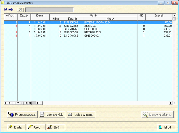Click Briši to delete the entry
179x133 pixels.
pyautogui.click(x=55, y=127)
